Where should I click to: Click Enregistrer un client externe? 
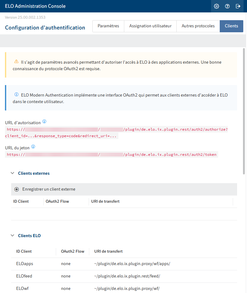tap(49, 189)
